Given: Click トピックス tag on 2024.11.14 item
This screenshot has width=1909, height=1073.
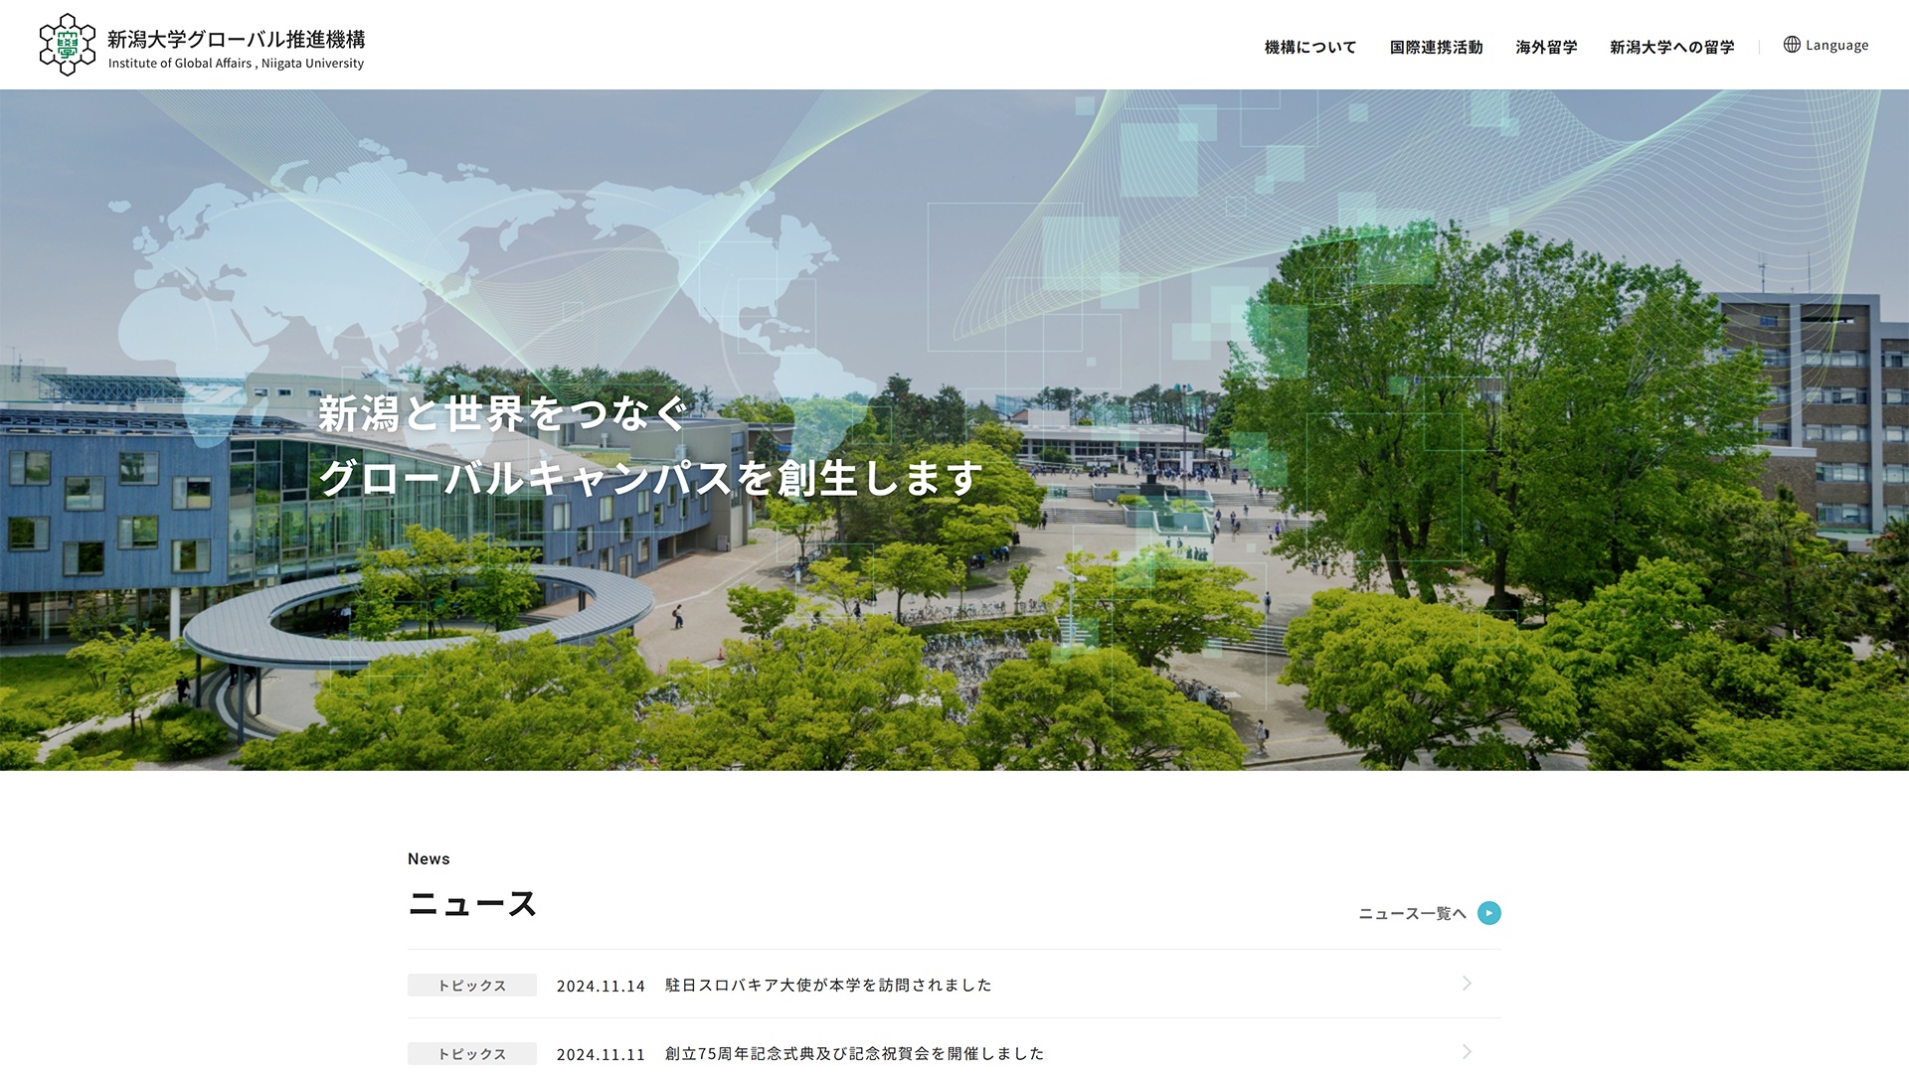Looking at the screenshot, I should click(x=472, y=986).
